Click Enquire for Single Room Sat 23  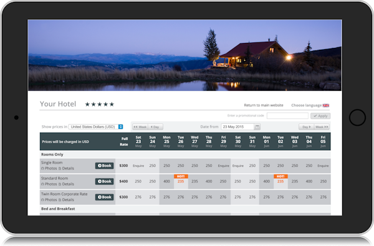coord(138,166)
